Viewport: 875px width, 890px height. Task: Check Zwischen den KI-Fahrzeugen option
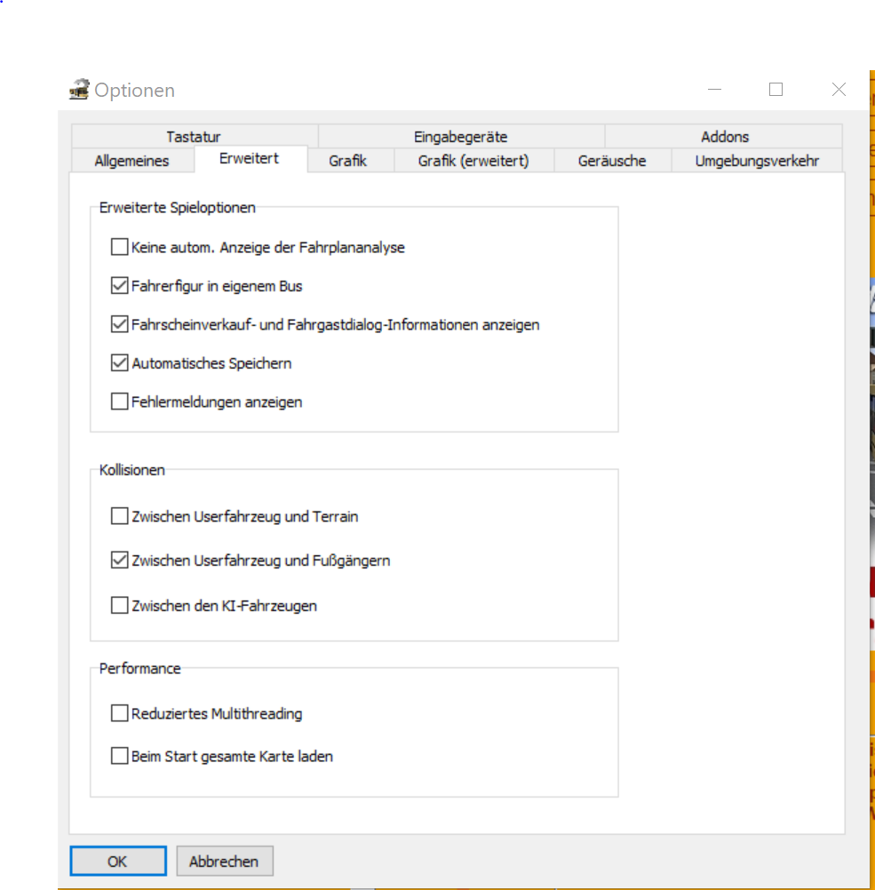coord(119,606)
